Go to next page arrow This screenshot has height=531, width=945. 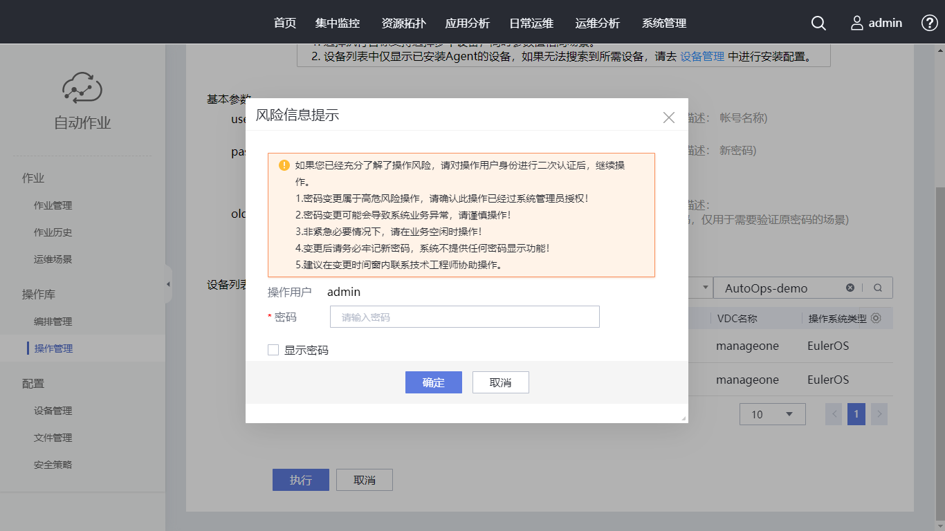tap(879, 414)
